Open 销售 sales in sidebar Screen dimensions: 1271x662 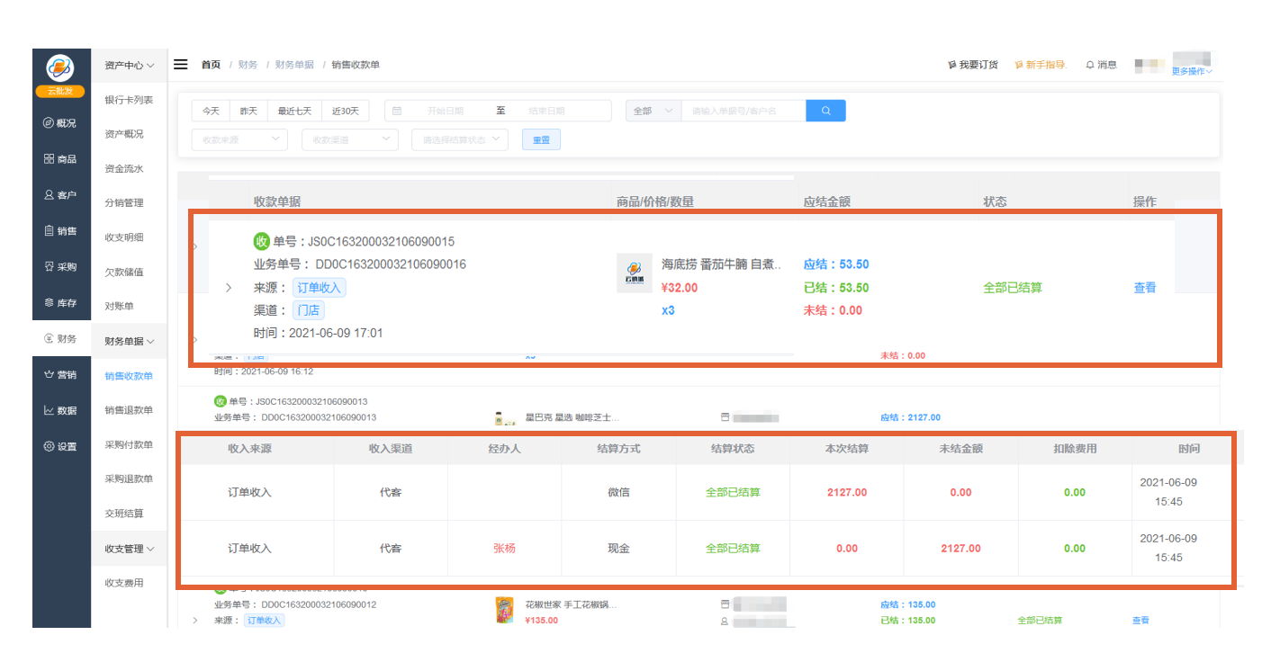[60, 231]
